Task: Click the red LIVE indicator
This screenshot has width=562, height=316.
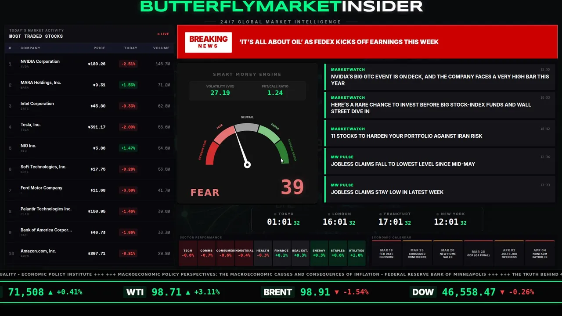Action: pyautogui.click(x=163, y=34)
